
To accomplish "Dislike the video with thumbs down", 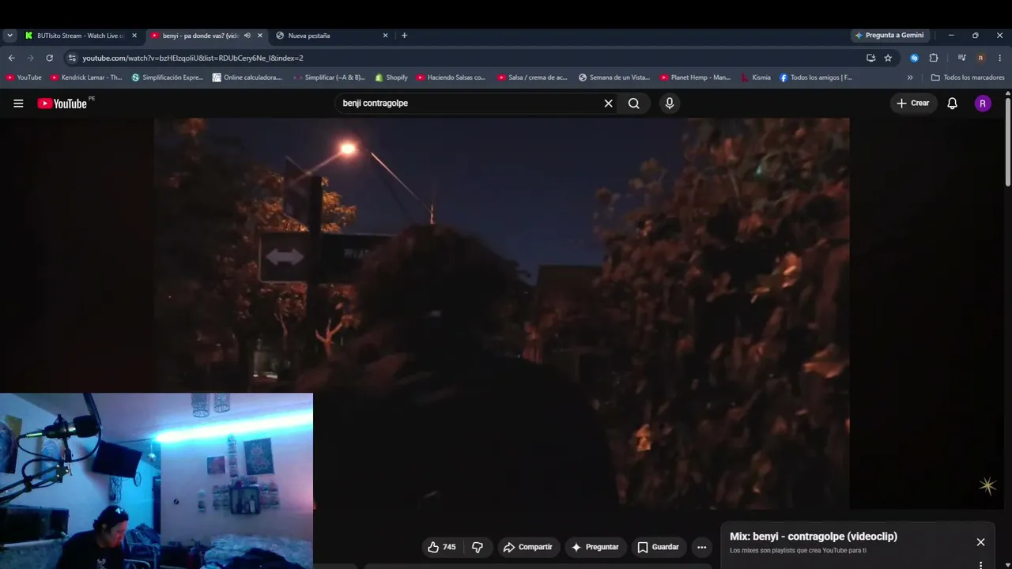I will click(477, 547).
